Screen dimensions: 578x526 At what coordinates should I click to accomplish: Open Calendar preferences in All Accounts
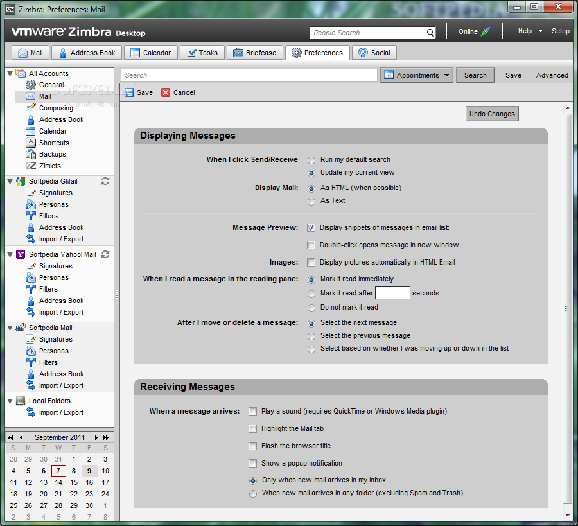point(53,131)
